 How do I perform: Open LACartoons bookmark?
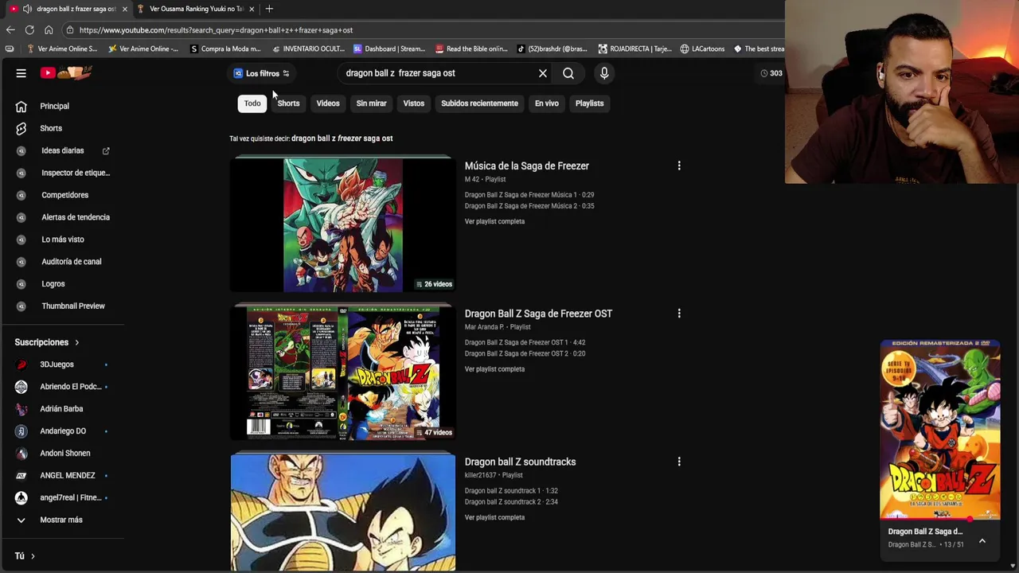[x=702, y=49]
